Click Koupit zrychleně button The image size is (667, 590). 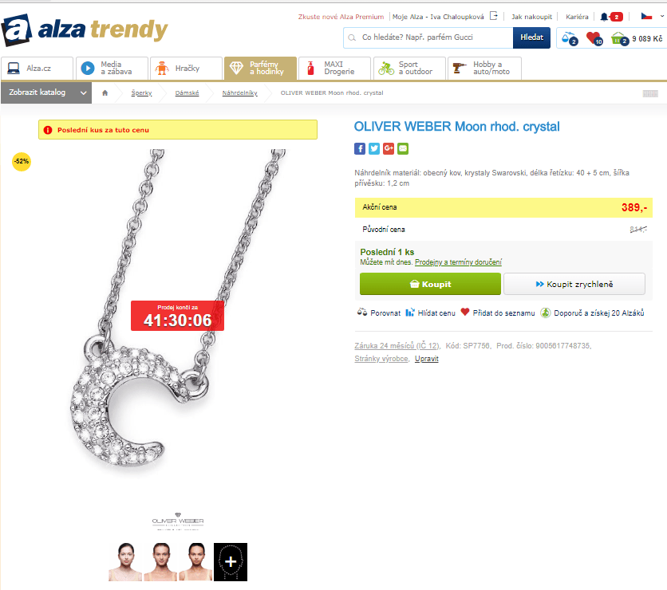tap(574, 284)
